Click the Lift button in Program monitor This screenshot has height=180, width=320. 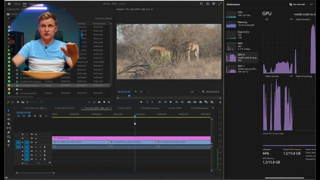pos(189,102)
